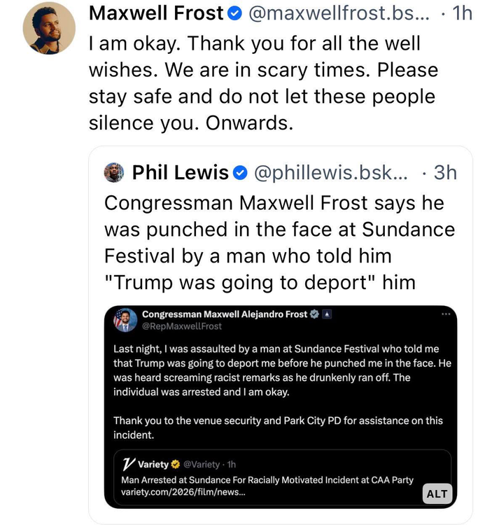Viewport: 492px width, 525px height.
Task: Click the @phillewis.bsk... handle
Action: coord(330,172)
